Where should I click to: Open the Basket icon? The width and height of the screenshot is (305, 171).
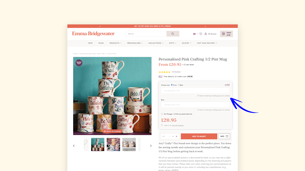[223, 34]
